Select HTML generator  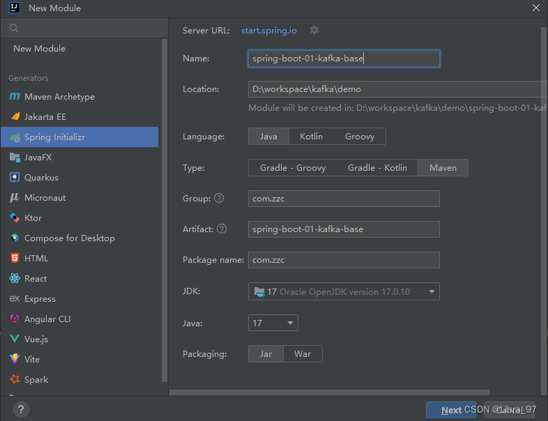click(79, 258)
